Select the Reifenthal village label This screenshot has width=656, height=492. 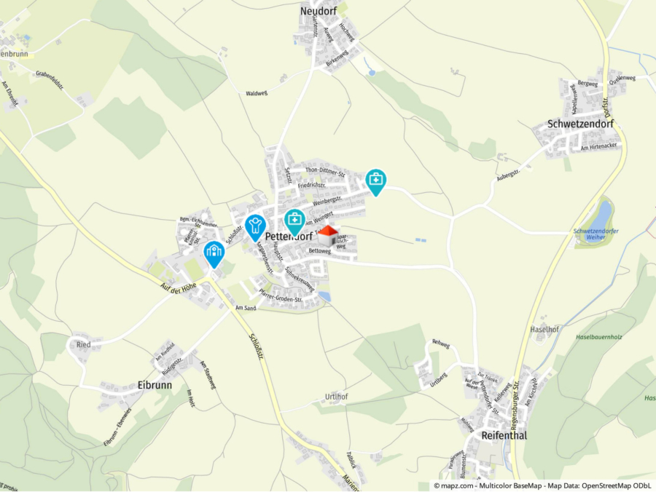click(504, 436)
